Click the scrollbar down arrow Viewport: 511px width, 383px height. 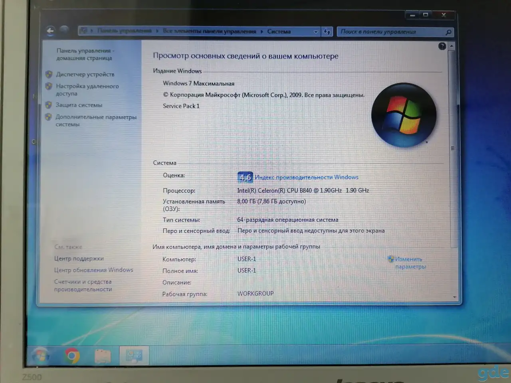pyautogui.click(x=455, y=297)
